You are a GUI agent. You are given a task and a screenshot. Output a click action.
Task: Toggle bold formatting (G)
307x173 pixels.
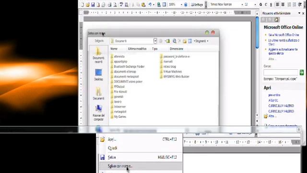click(x=260, y=4)
